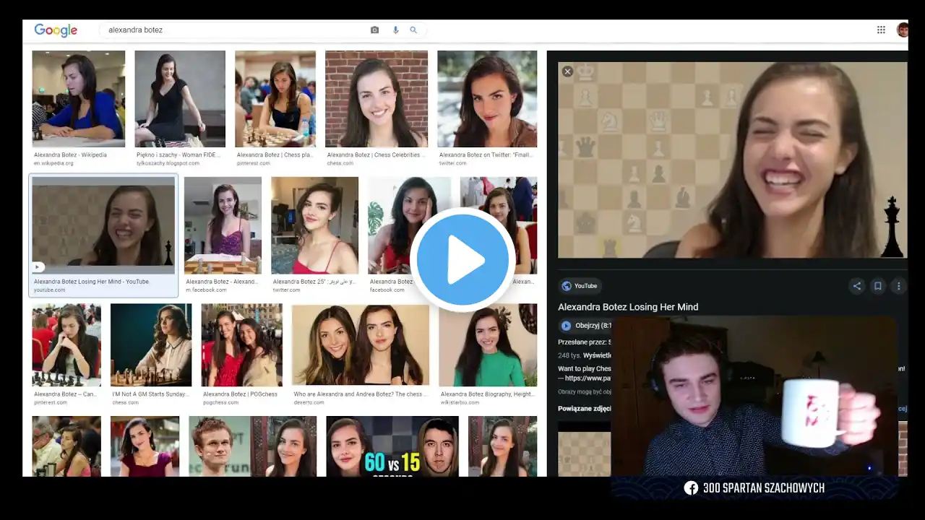Image resolution: width=925 pixels, height=520 pixels.
Task: Click the 'Alexandra Botez | Chess Celebrities' caption
Action: click(x=377, y=155)
